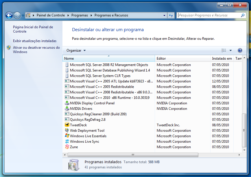Click Programas breadcrumb segment
Screen dimensions: 251x177
tap(80, 15)
